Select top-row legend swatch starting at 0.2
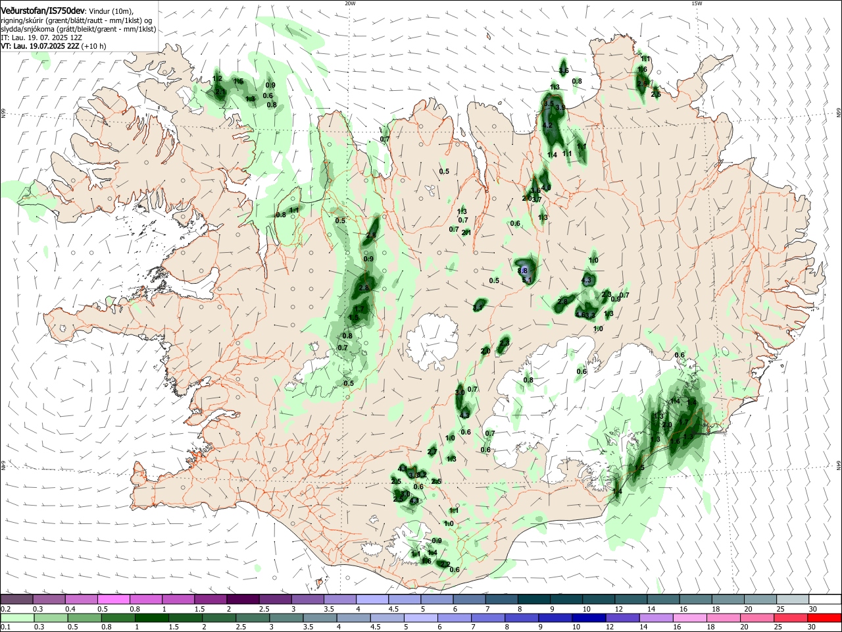This screenshot has height=632, width=842. coord(16,599)
